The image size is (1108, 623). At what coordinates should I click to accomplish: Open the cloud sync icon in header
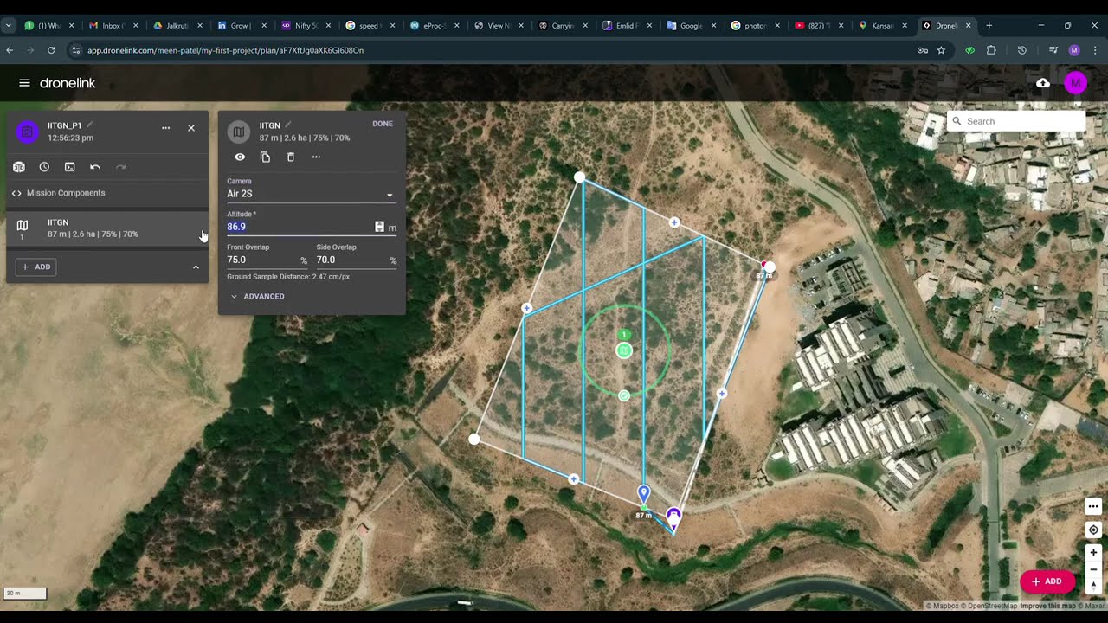(x=1043, y=83)
